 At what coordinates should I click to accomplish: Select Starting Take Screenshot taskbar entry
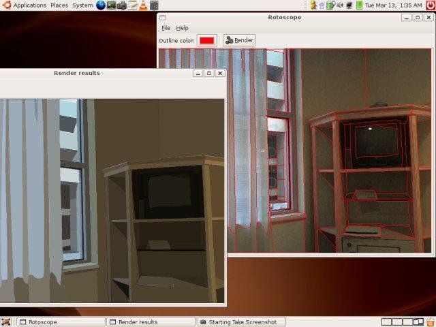pos(241,322)
